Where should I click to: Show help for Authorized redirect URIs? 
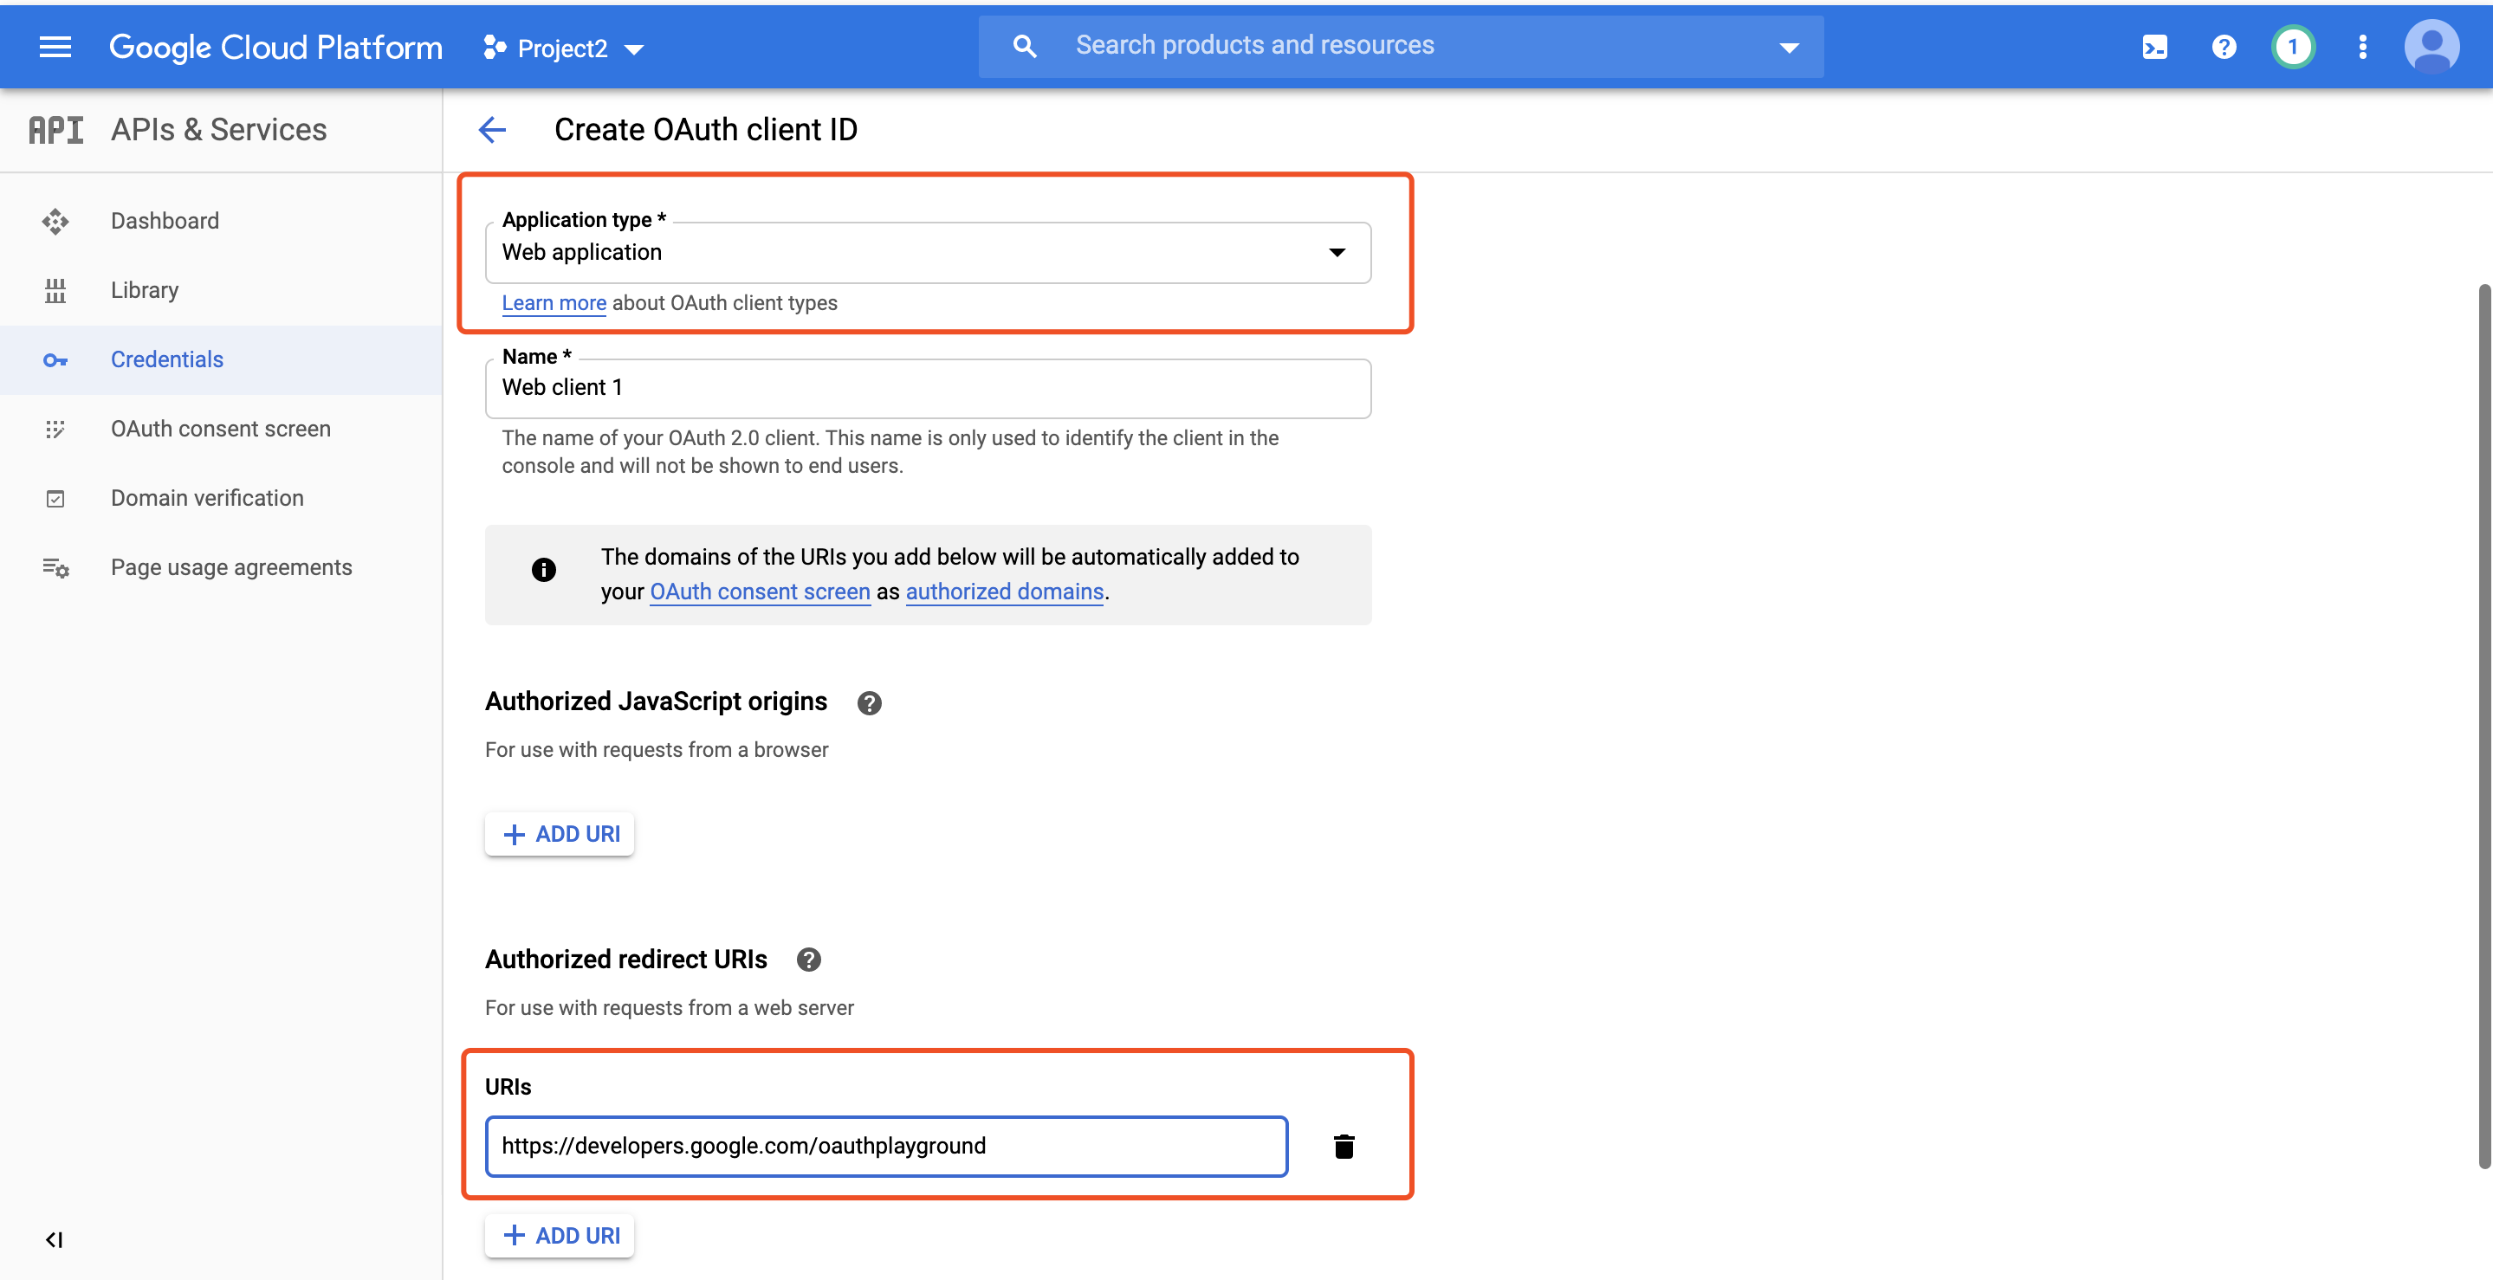(808, 960)
